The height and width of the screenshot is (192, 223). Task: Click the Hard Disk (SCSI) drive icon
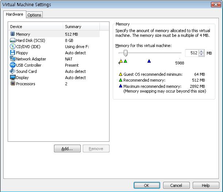tap(12, 40)
